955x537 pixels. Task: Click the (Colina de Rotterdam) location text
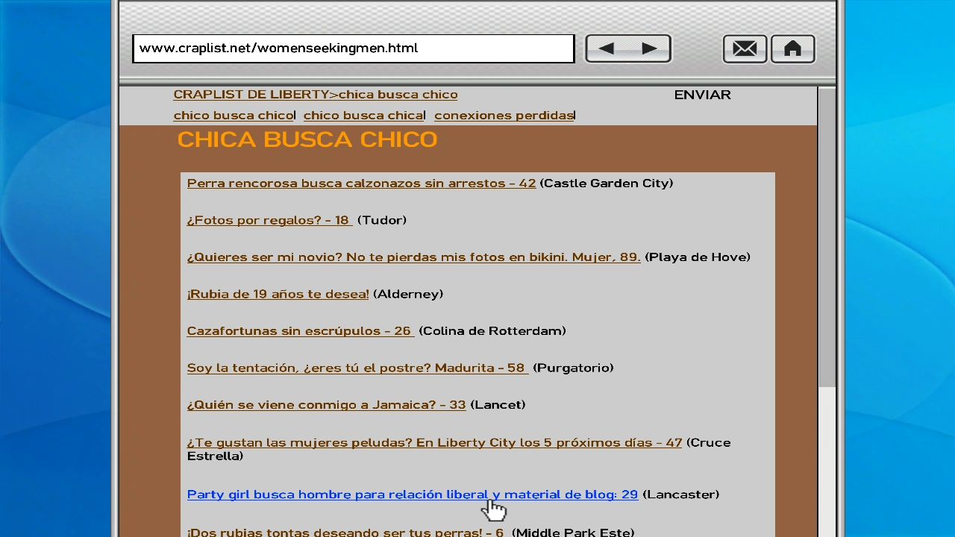[492, 331]
